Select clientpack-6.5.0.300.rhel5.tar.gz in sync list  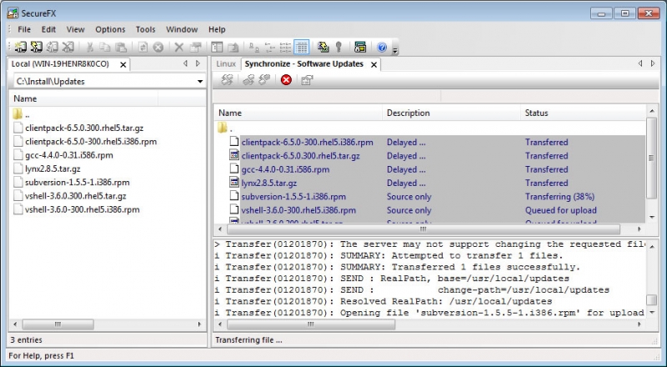[x=300, y=156]
